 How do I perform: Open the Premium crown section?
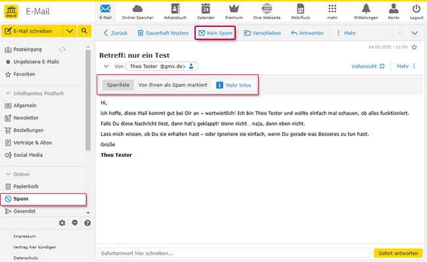234,12
